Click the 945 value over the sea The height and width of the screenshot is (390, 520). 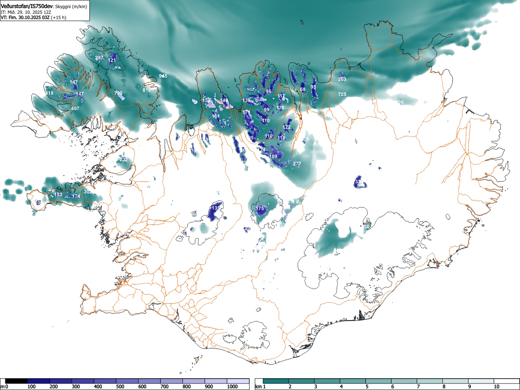(163, 76)
